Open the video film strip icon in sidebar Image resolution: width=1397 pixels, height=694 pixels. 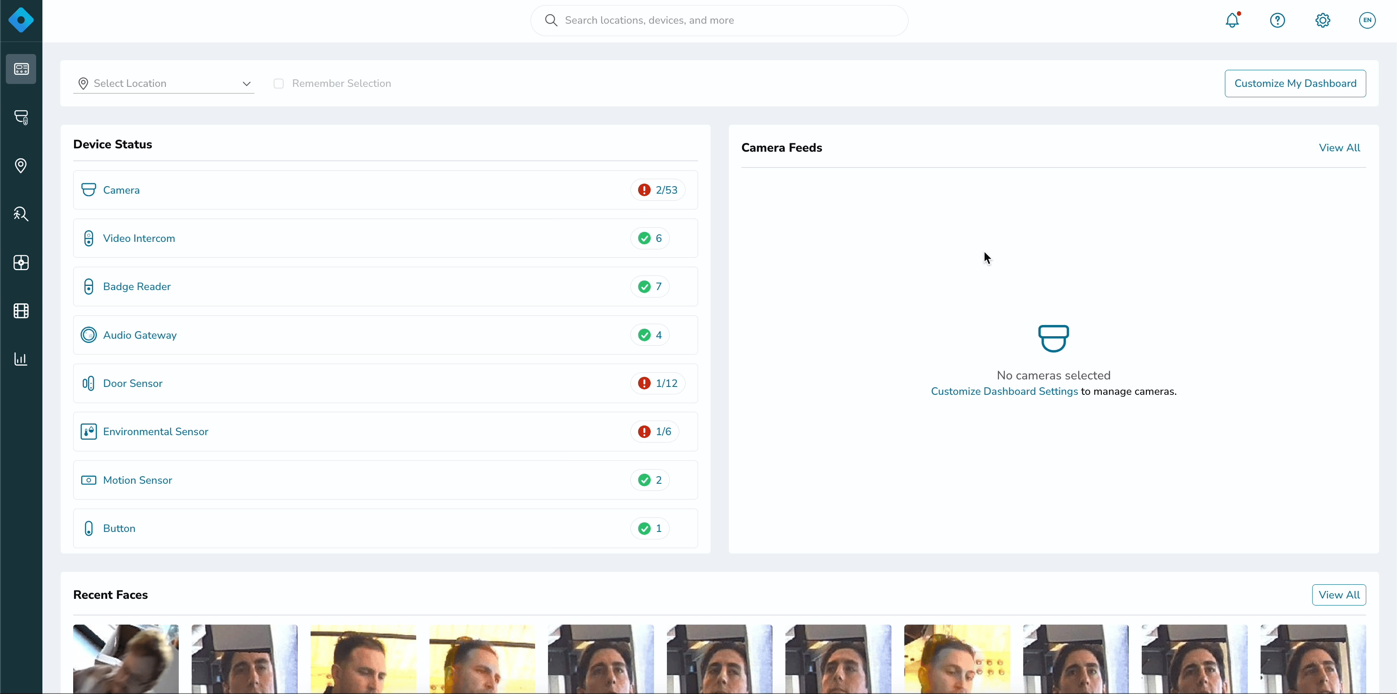pyautogui.click(x=21, y=311)
